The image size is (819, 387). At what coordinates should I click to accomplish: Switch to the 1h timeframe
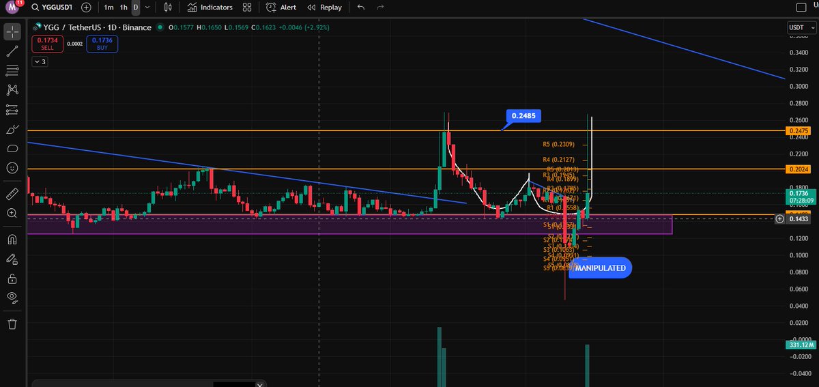click(x=124, y=8)
